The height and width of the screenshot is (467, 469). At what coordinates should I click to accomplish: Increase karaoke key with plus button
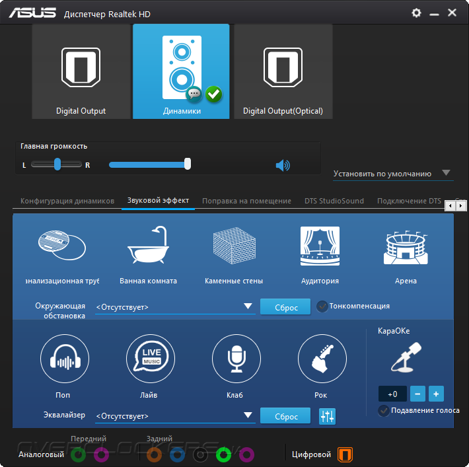coord(436,394)
